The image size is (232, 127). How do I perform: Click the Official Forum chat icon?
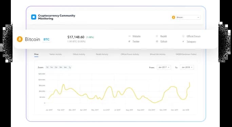tap(183, 36)
